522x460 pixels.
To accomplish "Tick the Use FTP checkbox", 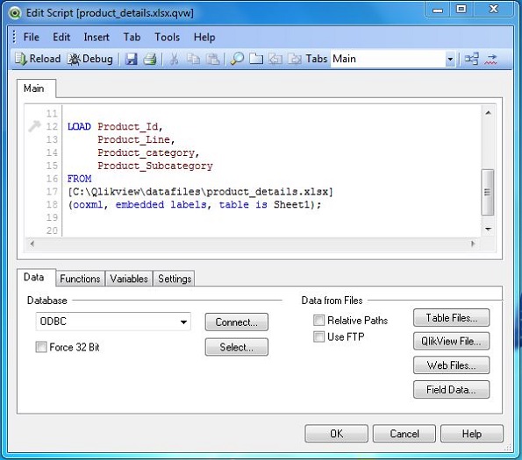I will click(318, 336).
